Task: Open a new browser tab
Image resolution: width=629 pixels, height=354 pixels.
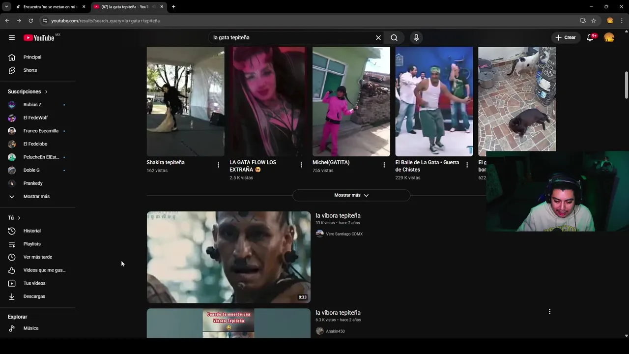Action: click(x=173, y=7)
